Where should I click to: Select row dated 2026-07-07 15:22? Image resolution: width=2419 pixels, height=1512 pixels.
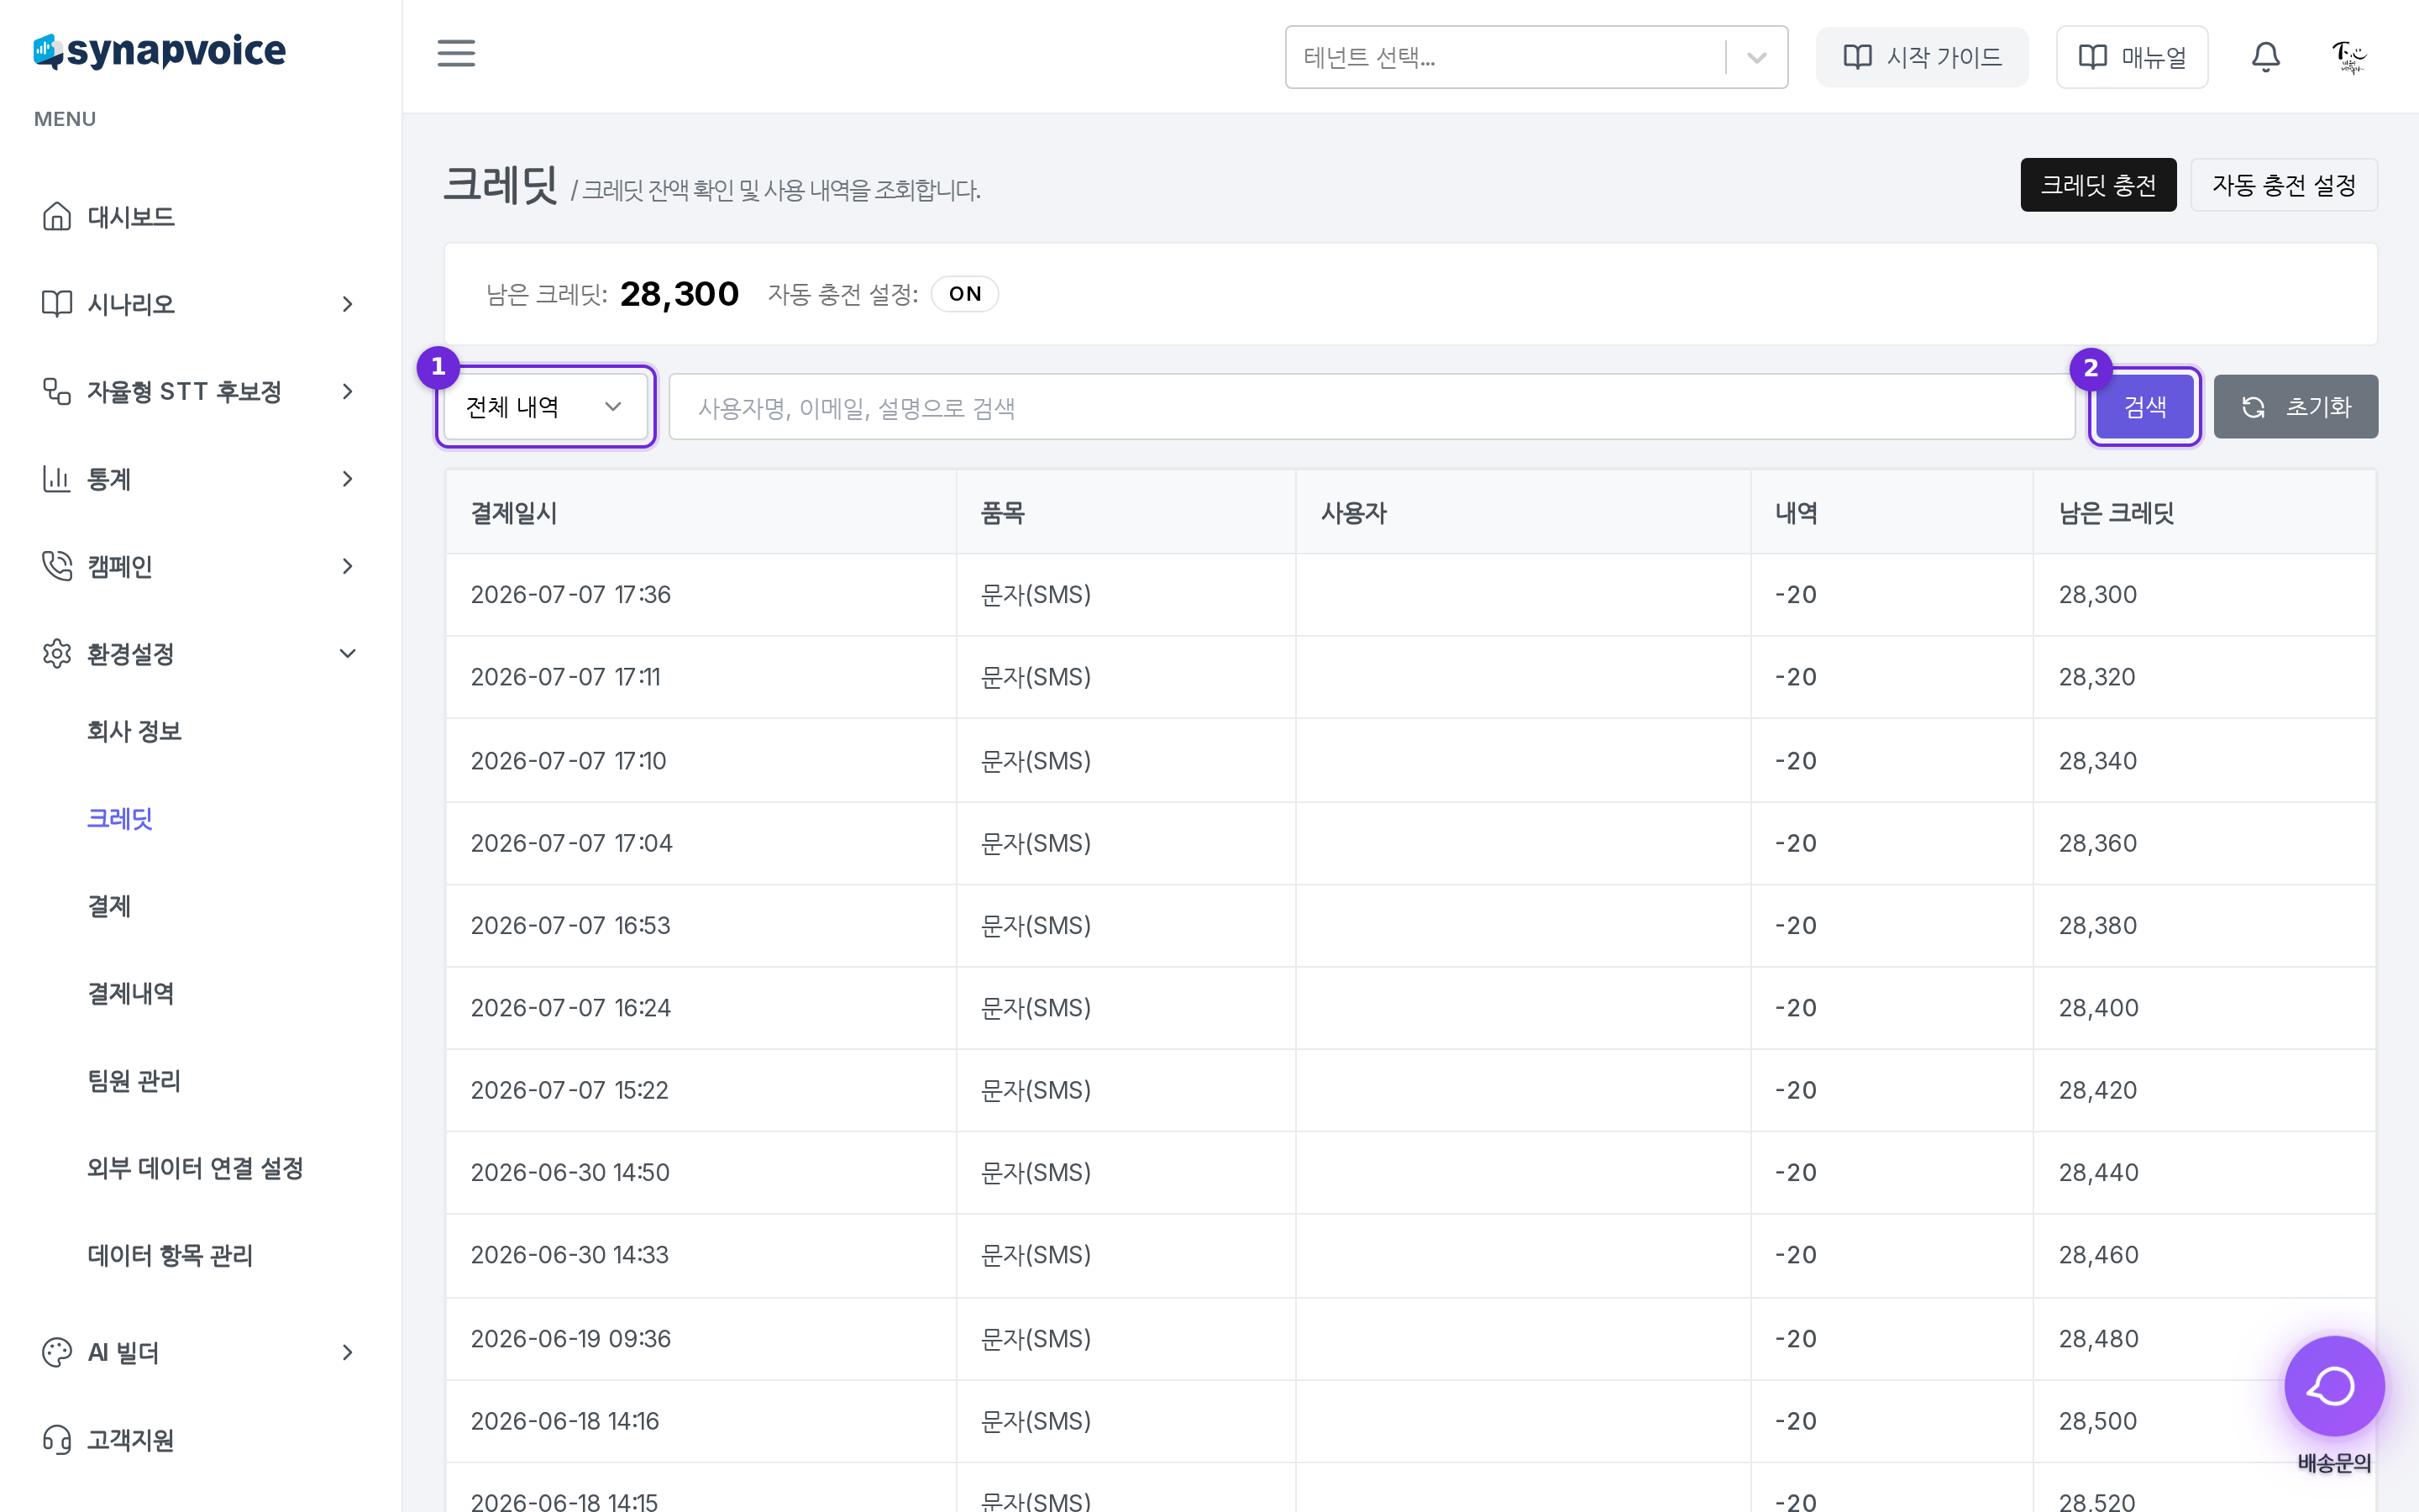[1410, 1090]
